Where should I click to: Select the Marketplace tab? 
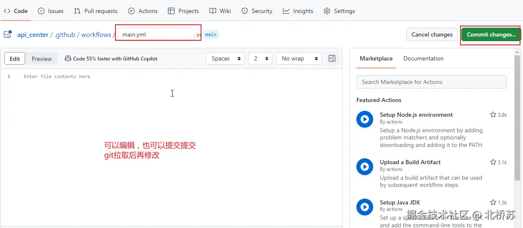pos(376,58)
